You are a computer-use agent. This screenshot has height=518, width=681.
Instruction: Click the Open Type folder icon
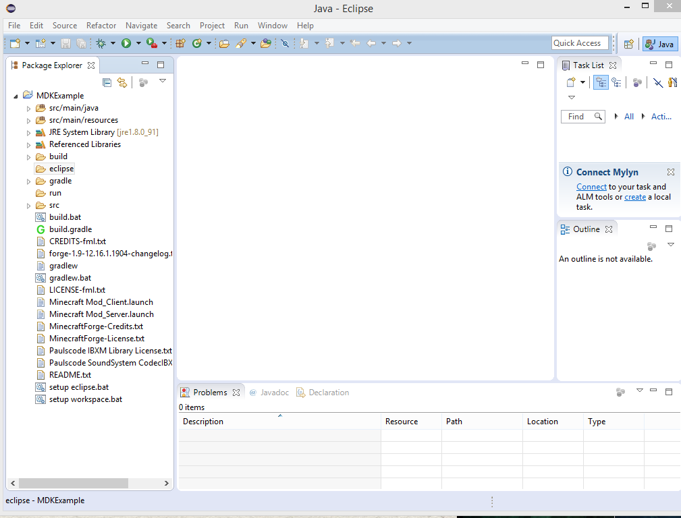[x=224, y=43]
